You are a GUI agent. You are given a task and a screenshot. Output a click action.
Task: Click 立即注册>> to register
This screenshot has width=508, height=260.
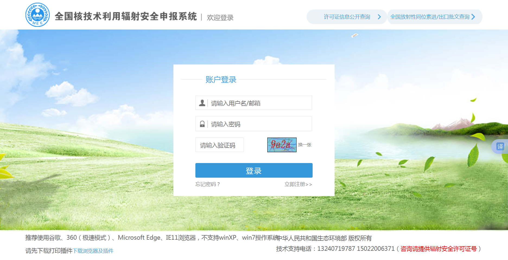pos(298,184)
